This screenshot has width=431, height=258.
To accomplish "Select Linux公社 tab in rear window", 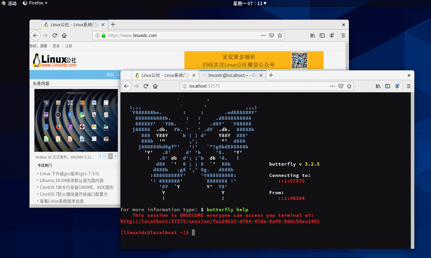I will point(74,25).
